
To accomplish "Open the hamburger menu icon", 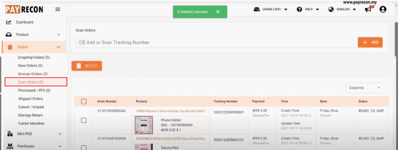I will click(x=58, y=9).
